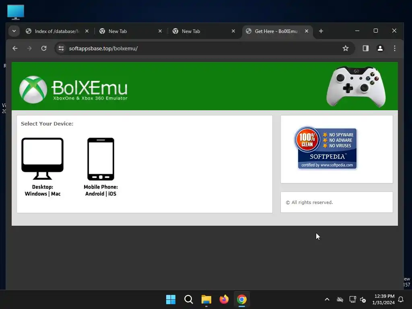Click the BolXEmu title text
The height and width of the screenshot is (309, 412).
click(x=90, y=87)
